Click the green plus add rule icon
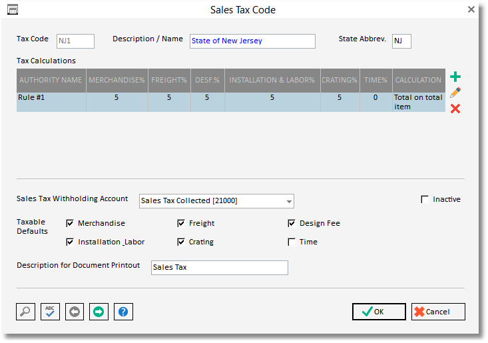This screenshot has width=488, height=343. pyautogui.click(x=455, y=77)
